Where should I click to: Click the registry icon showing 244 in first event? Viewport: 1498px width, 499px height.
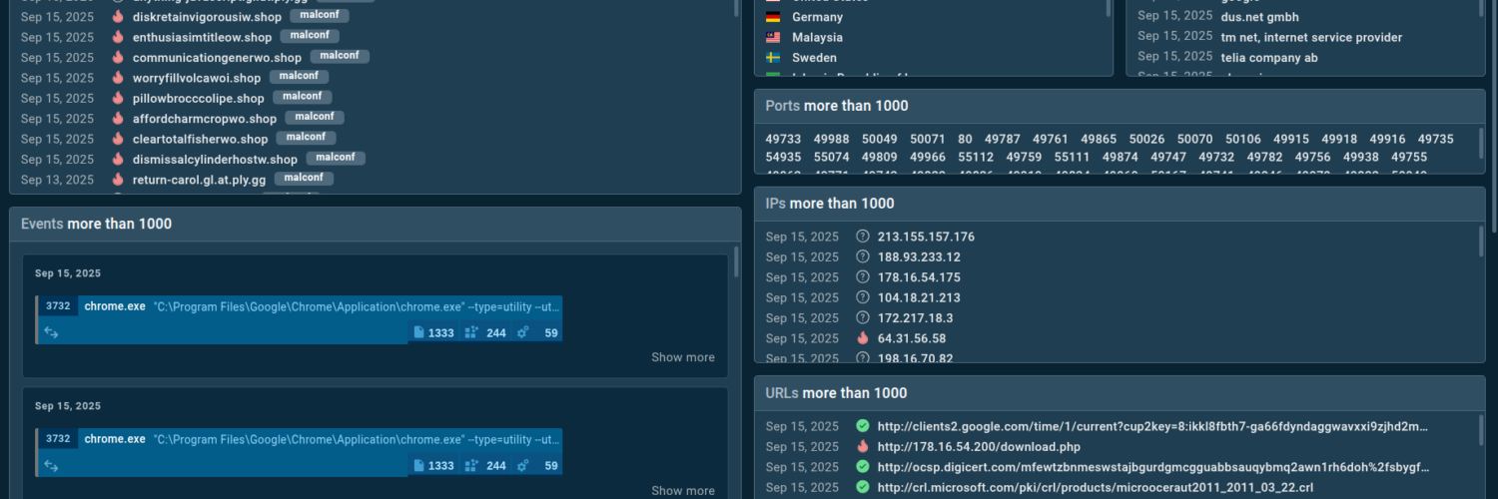[x=472, y=332]
